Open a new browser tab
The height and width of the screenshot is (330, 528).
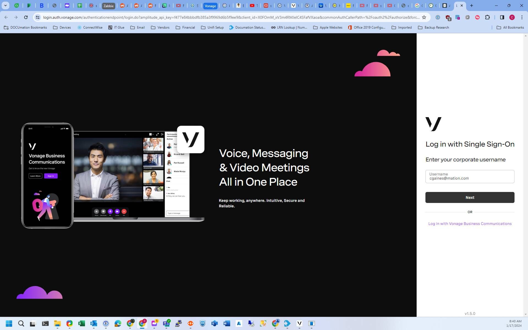[x=472, y=5]
